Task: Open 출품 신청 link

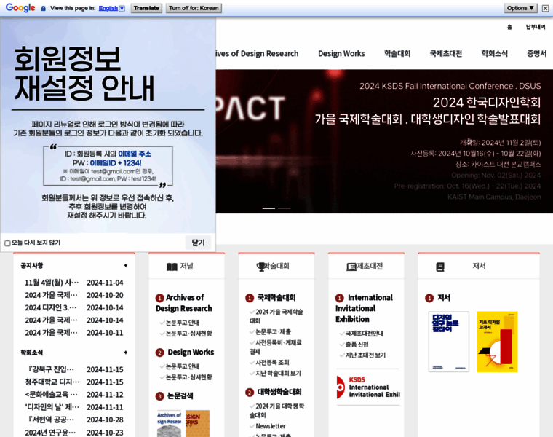Action: coord(357,345)
